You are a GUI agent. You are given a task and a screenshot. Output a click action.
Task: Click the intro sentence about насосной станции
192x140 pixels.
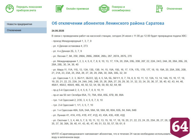pyautogui.click(x=119, y=36)
